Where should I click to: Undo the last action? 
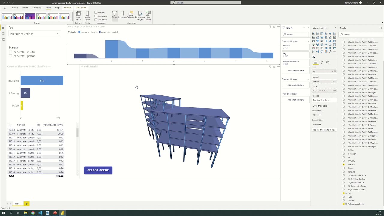pos(8,3)
